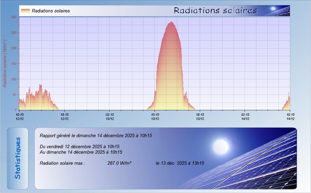
Task: Click the bright sun in the statistics panel
Action: coord(220,146)
